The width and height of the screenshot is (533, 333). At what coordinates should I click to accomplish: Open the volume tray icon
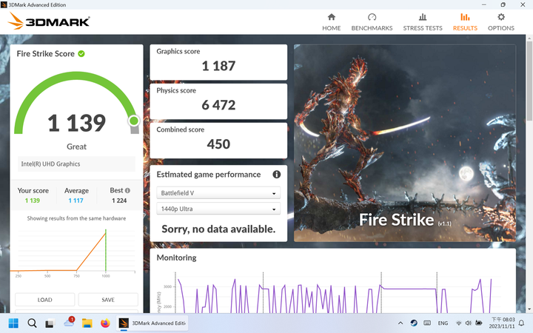469,323
